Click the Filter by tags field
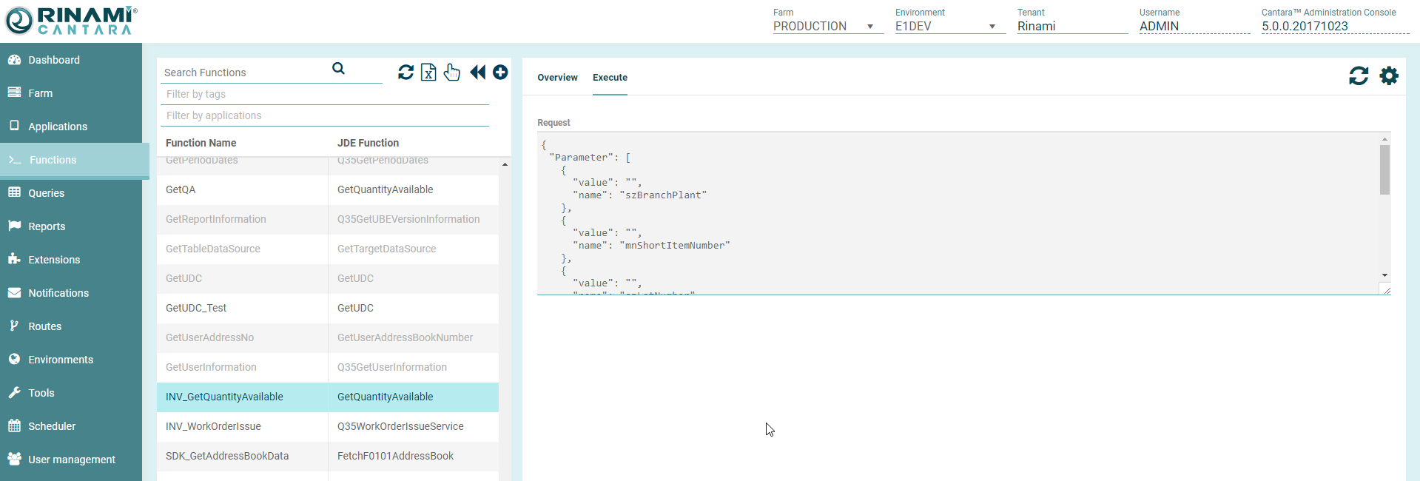The image size is (1420, 481). (324, 94)
